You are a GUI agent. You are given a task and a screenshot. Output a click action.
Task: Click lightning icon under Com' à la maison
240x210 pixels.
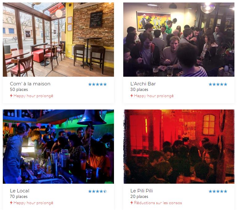11,96
